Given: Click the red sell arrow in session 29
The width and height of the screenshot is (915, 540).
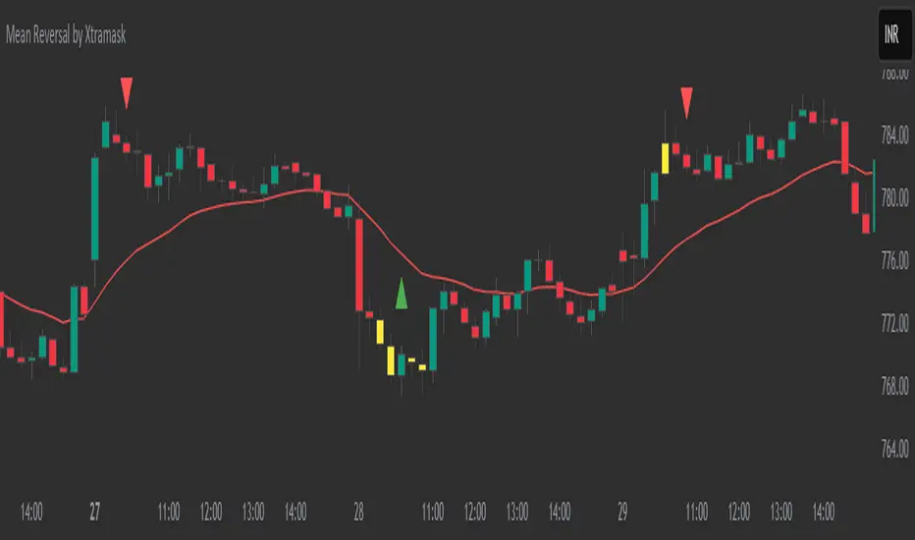Looking at the screenshot, I should (686, 101).
